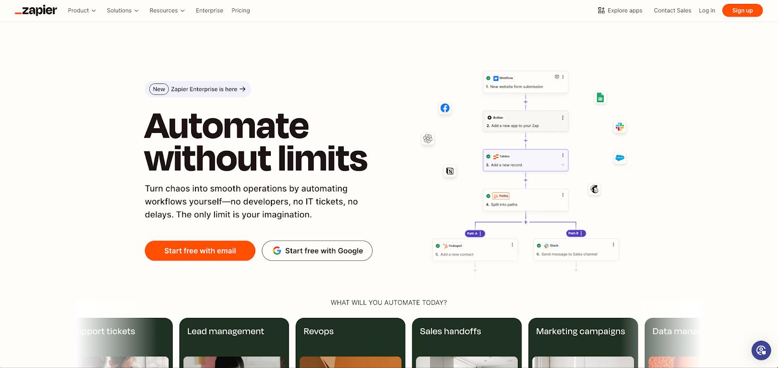This screenshot has width=778, height=368.
Task: Click Start free with email
Action: tap(200, 251)
